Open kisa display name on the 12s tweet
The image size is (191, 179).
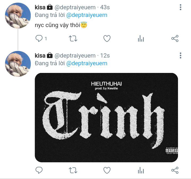(40, 56)
